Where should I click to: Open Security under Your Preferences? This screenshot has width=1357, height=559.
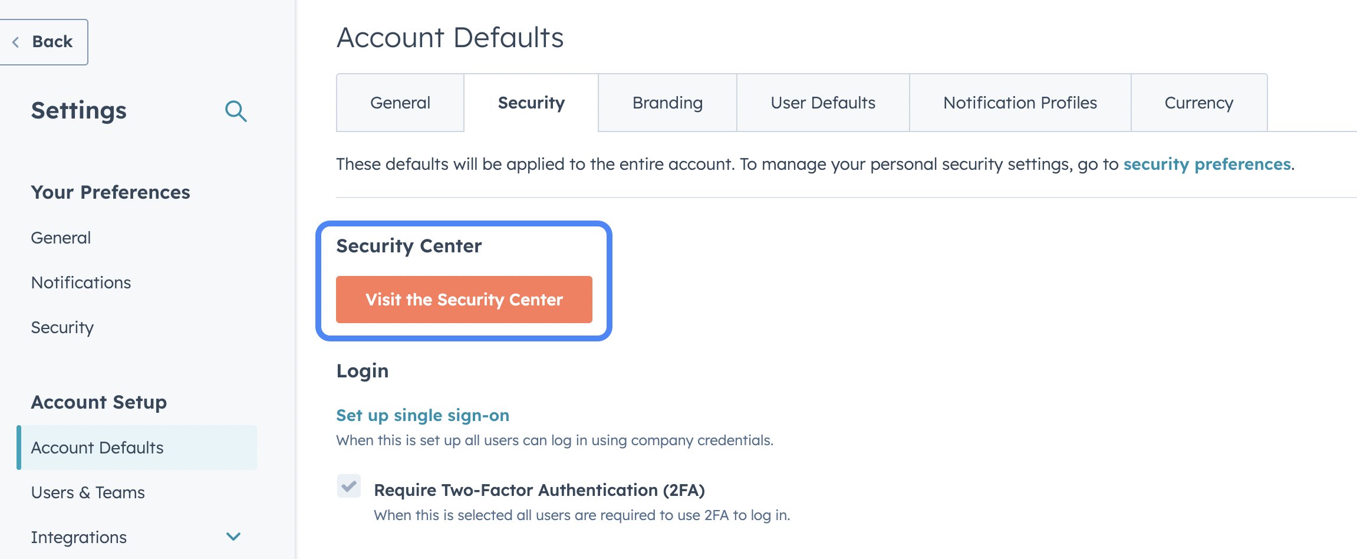(x=62, y=327)
